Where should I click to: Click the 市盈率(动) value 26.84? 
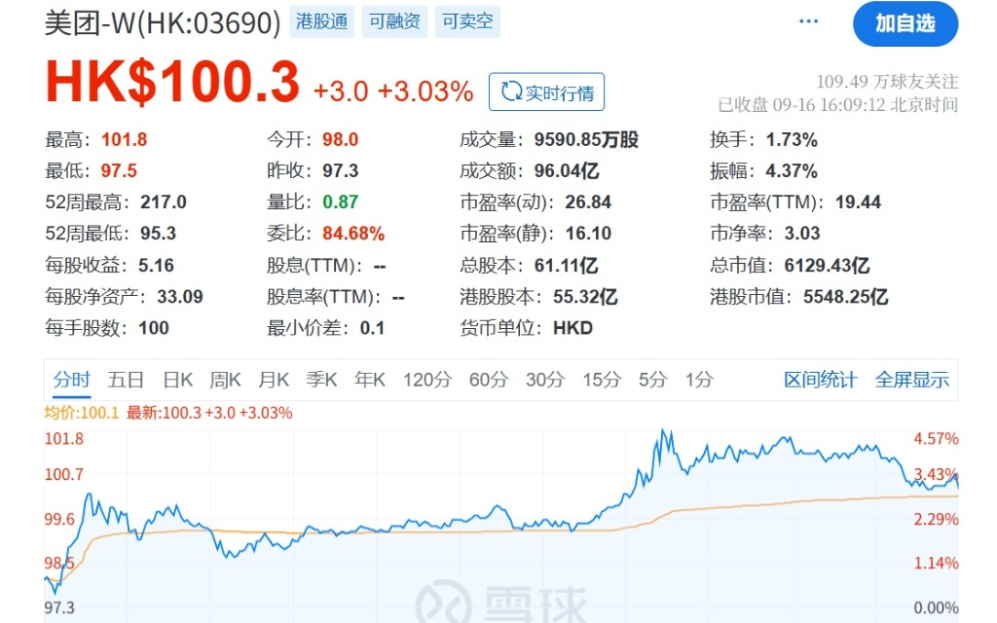(x=588, y=202)
